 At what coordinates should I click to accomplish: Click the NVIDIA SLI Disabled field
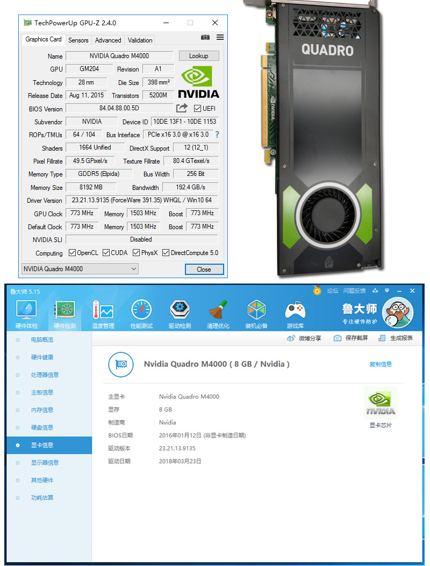coord(142,239)
